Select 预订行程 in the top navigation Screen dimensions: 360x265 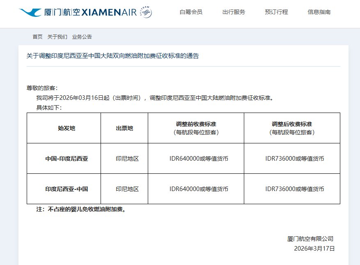276,12
